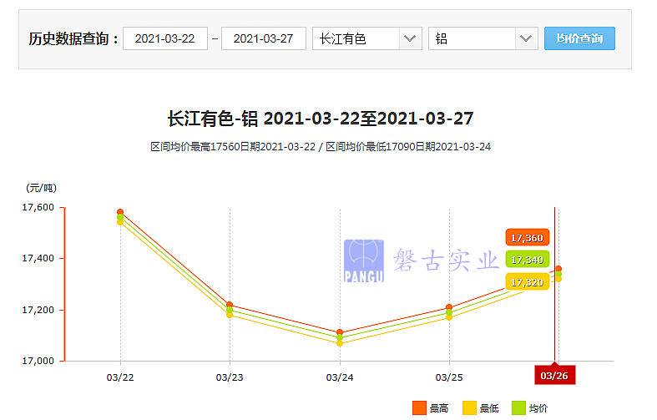The image size is (657, 420).
Task: Click the 17,600 y-axis label
Action: [x=38, y=207]
